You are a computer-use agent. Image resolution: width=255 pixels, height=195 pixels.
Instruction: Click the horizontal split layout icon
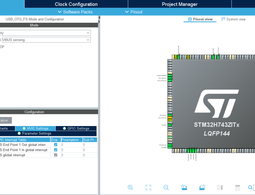tap(238, 188)
